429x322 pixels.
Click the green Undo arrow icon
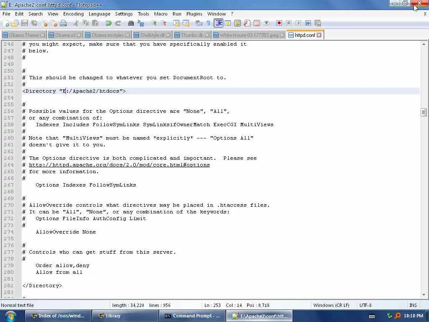[109, 23]
